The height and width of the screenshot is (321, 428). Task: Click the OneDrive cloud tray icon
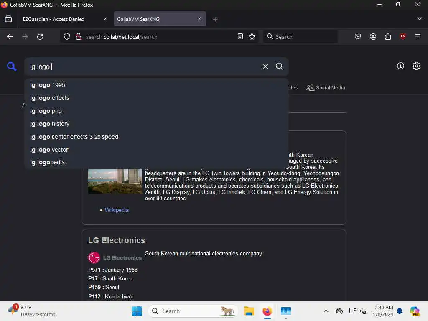pyautogui.click(x=339, y=311)
